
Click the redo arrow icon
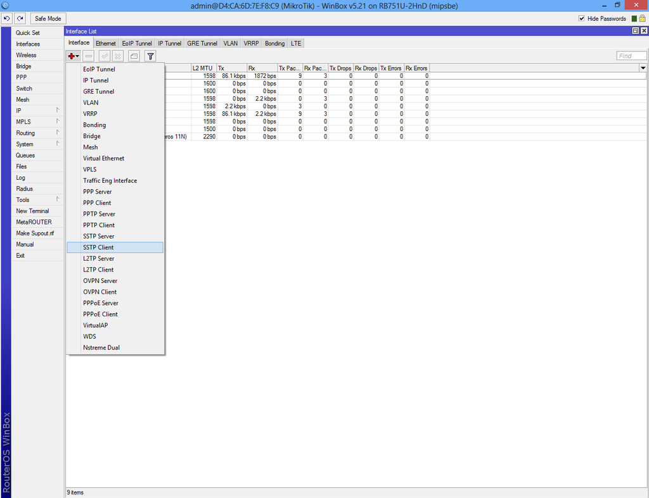tap(19, 18)
